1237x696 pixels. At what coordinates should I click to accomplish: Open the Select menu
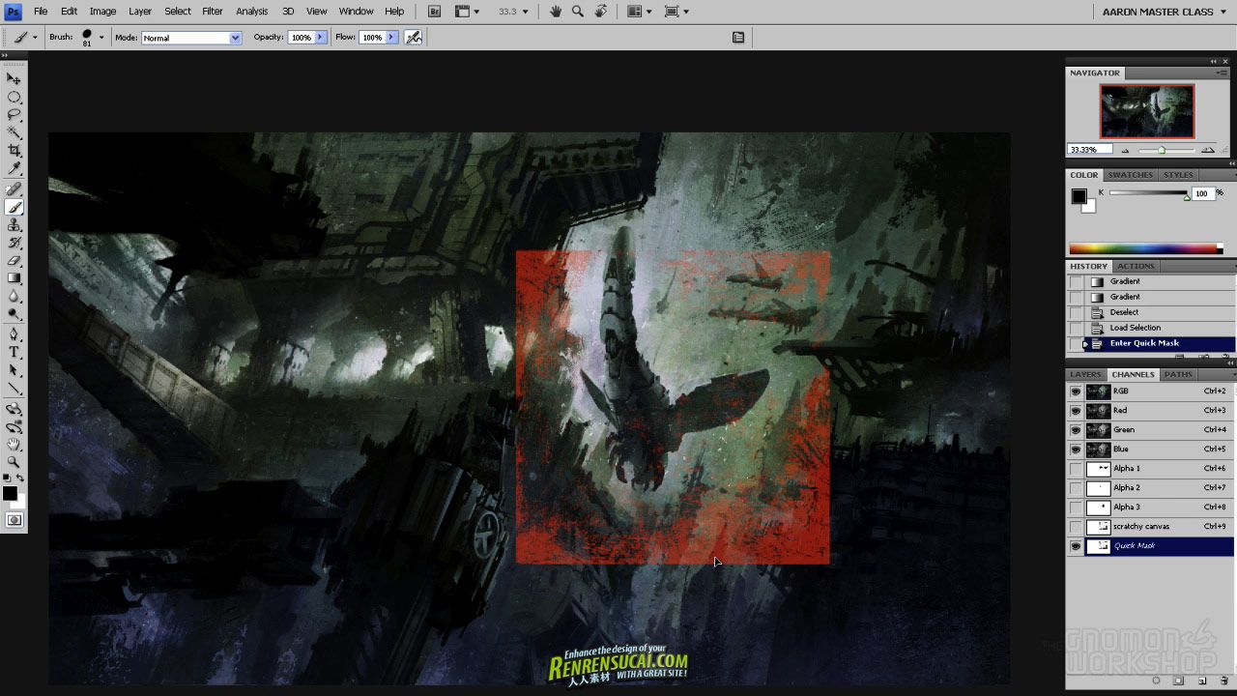[177, 12]
